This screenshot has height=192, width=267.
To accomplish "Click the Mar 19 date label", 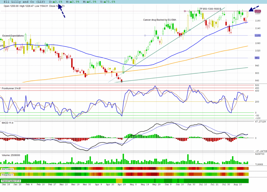I will tap(75, 184).
